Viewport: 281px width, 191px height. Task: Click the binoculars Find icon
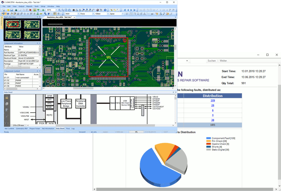coord(73,10)
